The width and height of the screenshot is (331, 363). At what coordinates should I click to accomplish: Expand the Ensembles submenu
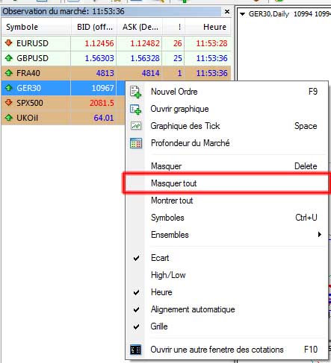tap(226, 235)
